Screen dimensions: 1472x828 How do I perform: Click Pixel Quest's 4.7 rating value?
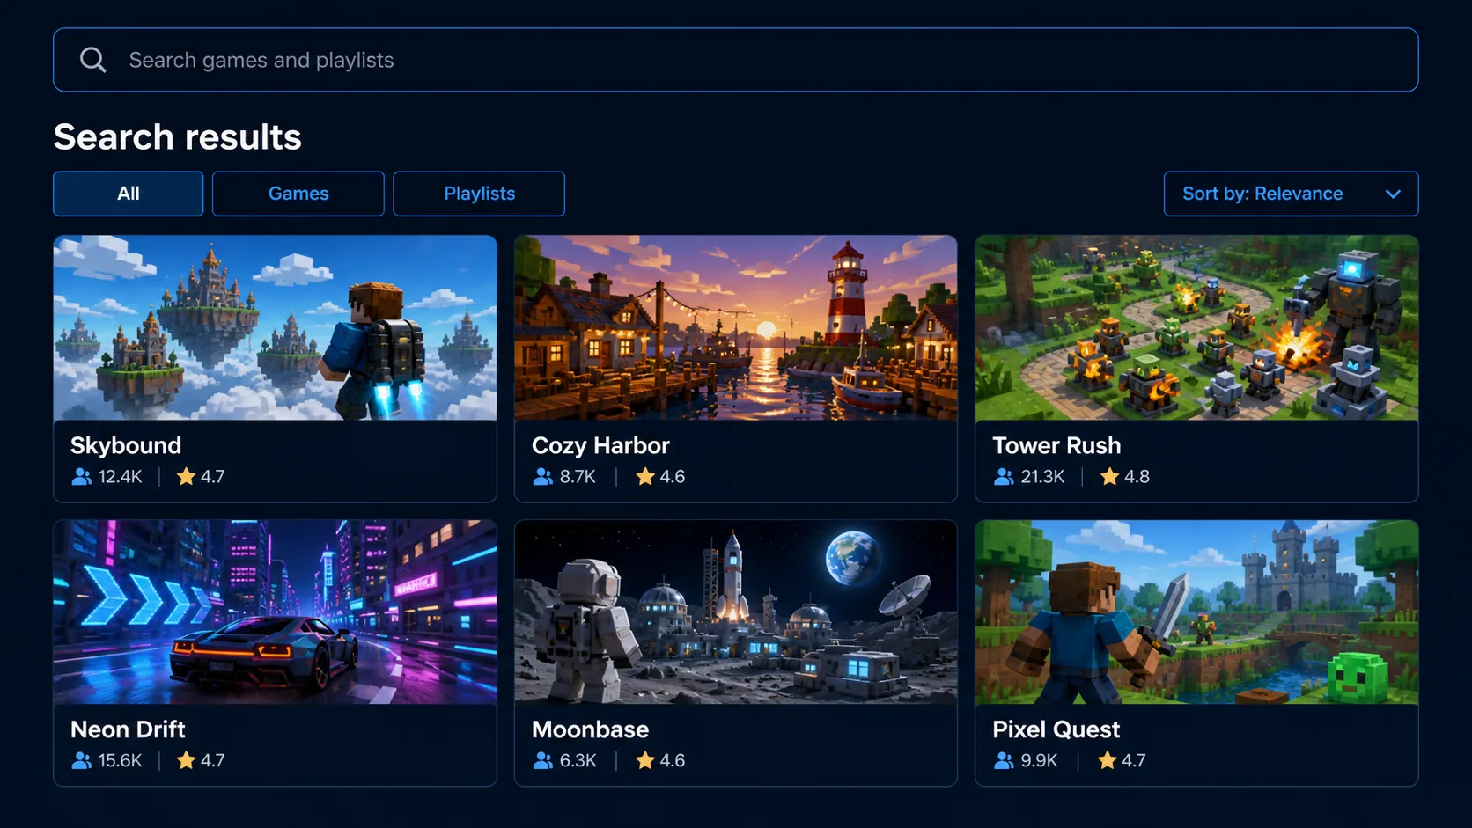tap(1133, 761)
